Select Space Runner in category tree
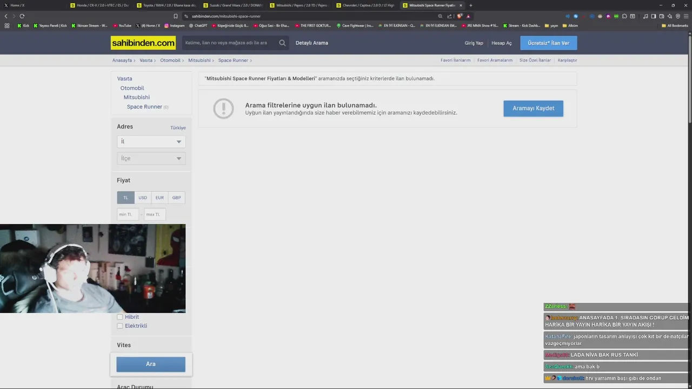 (144, 107)
